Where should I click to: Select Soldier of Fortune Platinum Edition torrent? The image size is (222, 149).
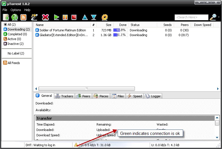[63, 30]
